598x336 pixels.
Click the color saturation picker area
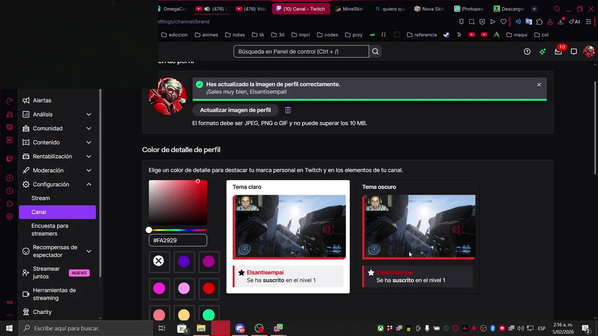pos(178,203)
